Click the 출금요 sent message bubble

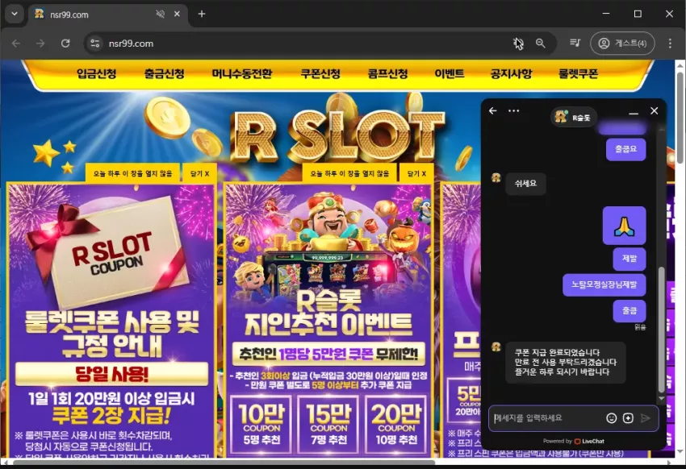(x=625, y=149)
